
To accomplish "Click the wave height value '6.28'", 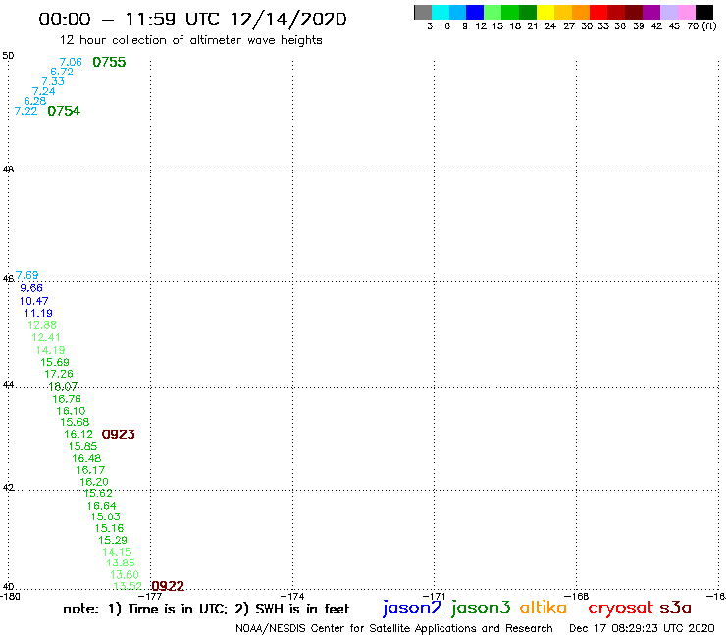I will [35, 101].
